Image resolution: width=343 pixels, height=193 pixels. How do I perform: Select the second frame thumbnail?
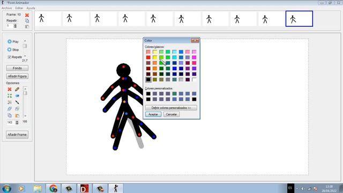click(76, 19)
